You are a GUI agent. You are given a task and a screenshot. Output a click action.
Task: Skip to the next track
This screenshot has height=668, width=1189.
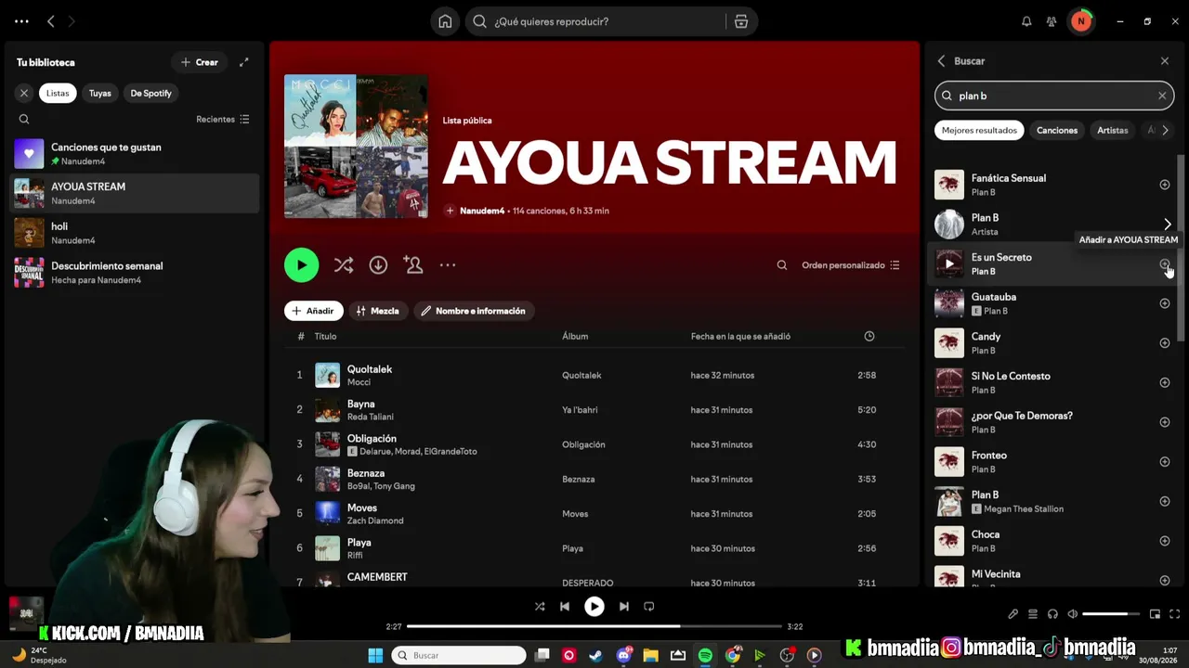pyautogui.click(x=624, y=607)
